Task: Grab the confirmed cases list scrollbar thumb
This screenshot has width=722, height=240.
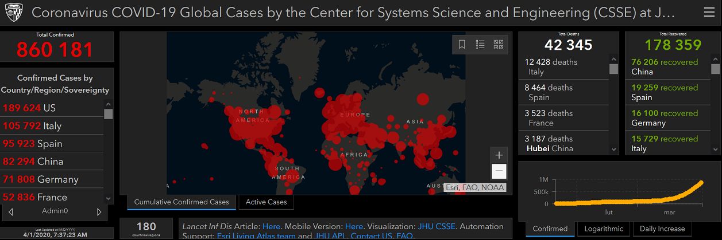Action: [109, 113]
